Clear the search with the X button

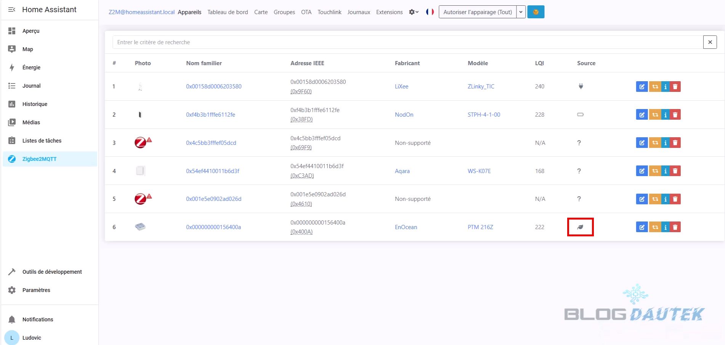[x=710, y=42]
